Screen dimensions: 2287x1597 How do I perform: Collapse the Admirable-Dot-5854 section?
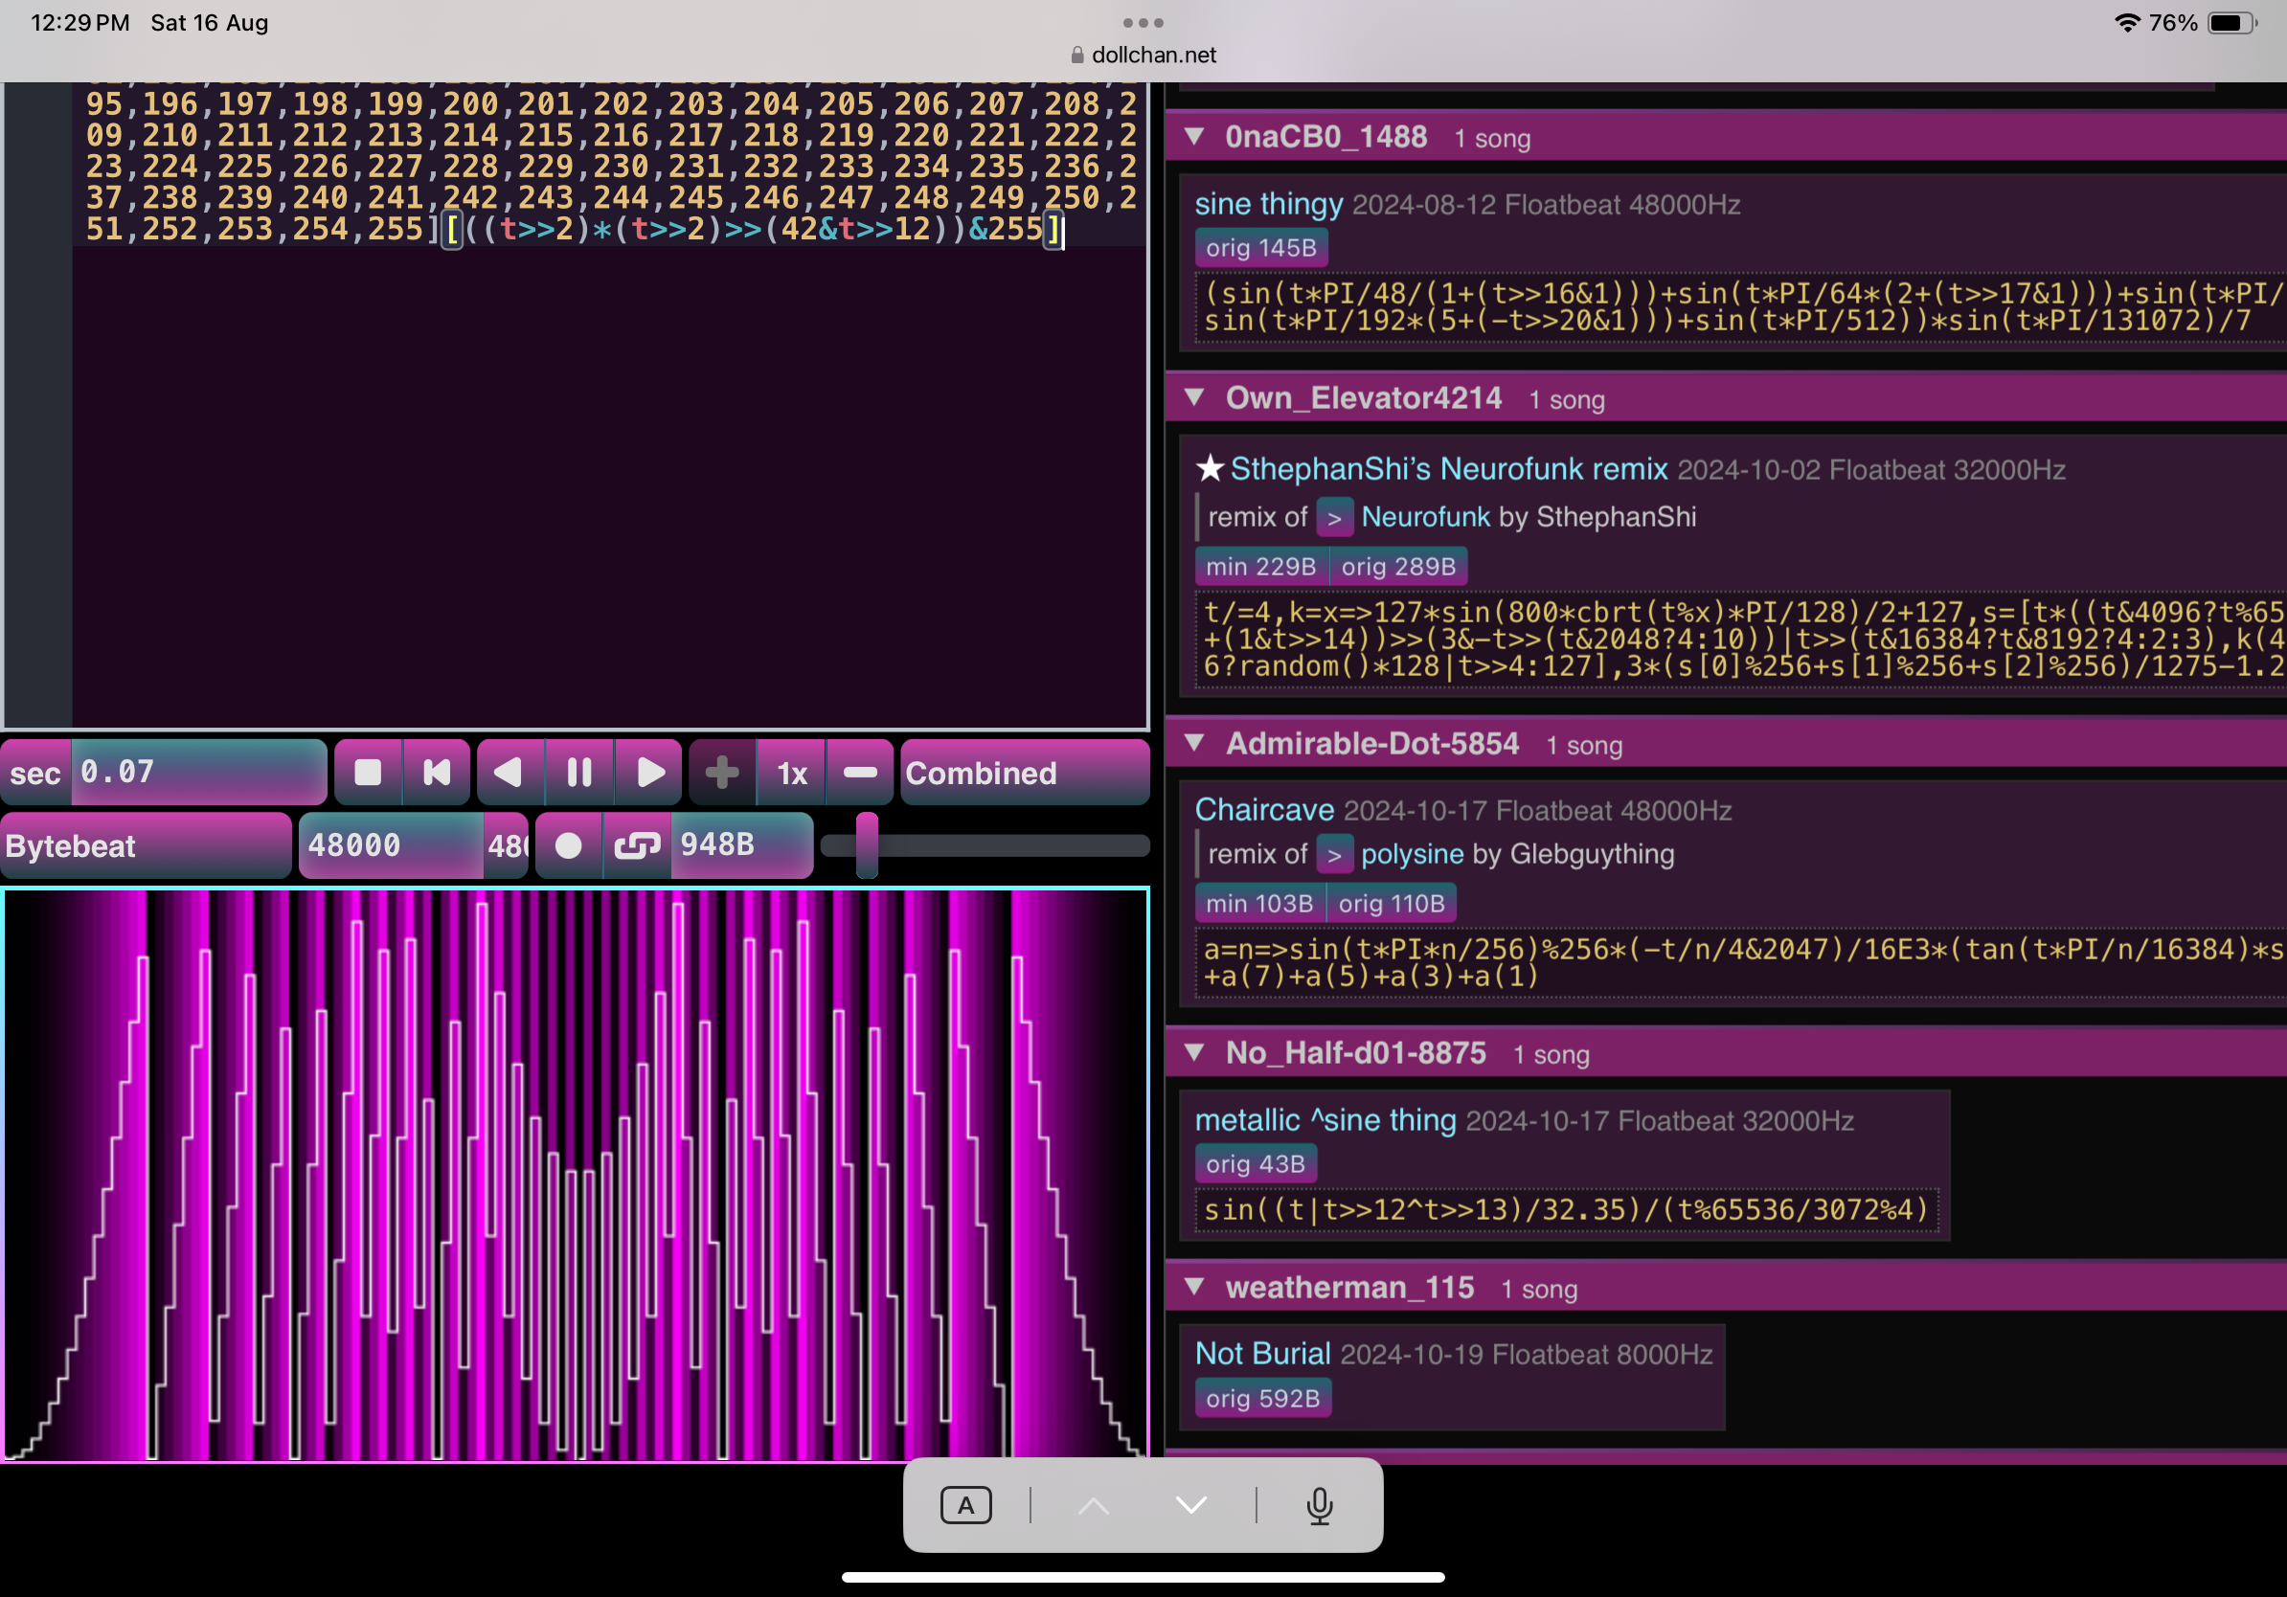(1194, 744)
